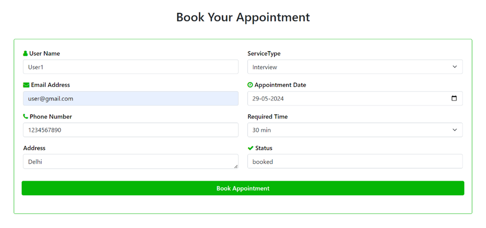Click the checkmark icon beside Status

tap(251, 148)
